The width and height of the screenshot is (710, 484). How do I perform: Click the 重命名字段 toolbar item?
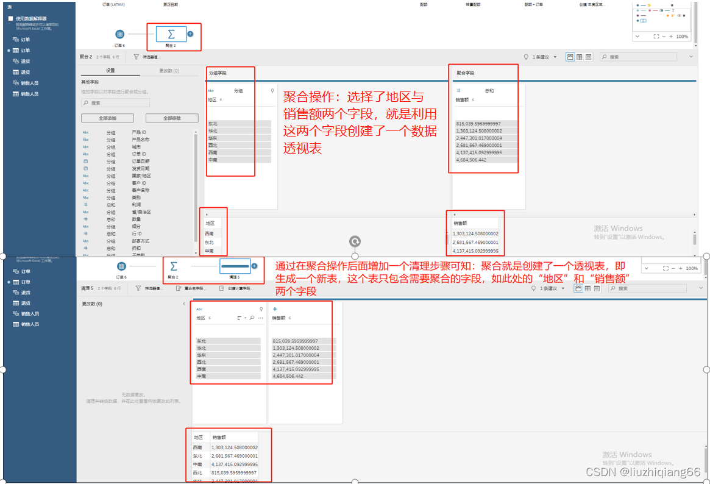pyautogui.click(x=191, y=288)
